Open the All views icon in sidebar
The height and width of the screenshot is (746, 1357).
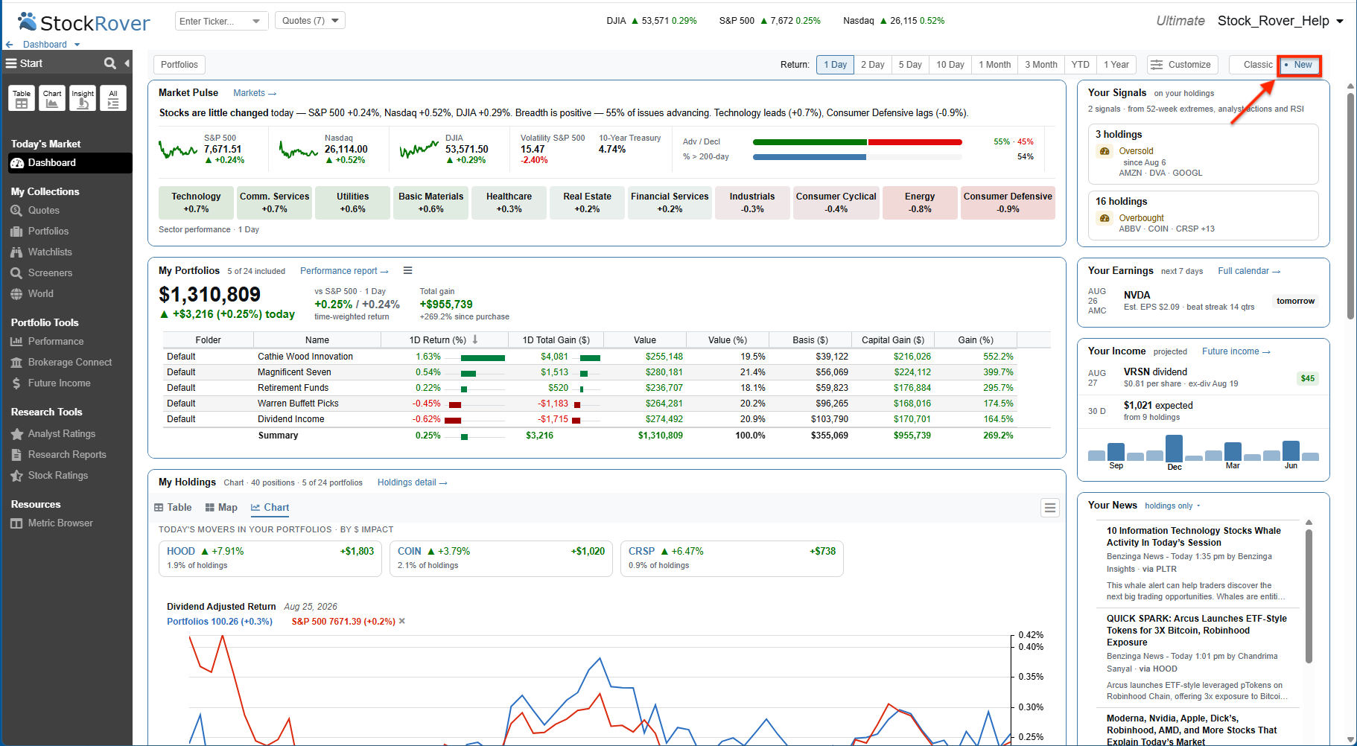coord(113,98)
